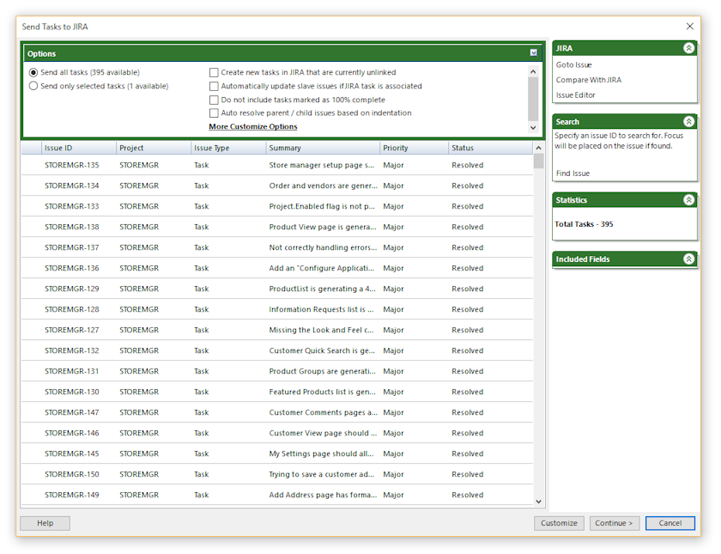This screenshot has width=721, height=554.
Task: Select row STOREMGR-149
Action: [x=276, y=495]
